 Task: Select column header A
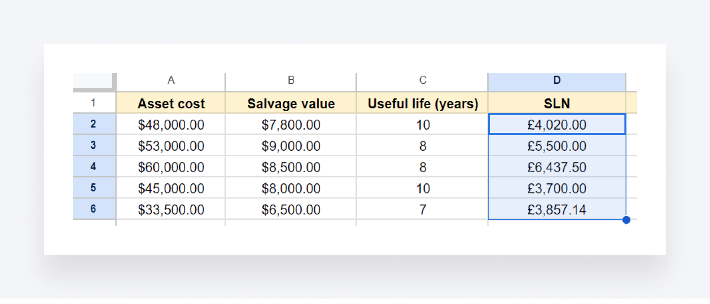(171, 80)
